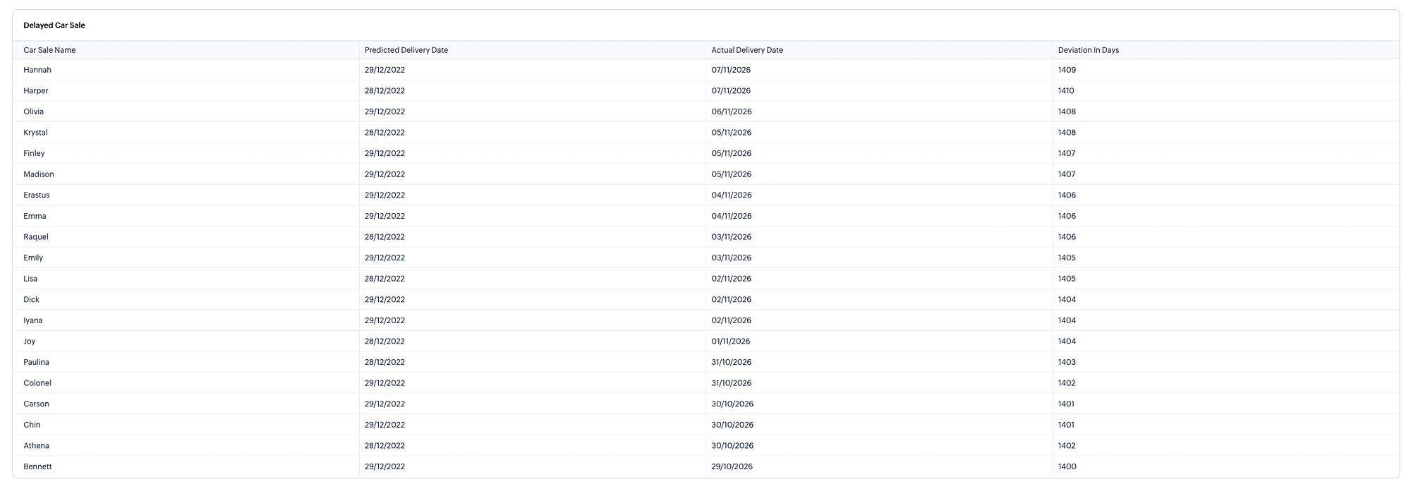Select the Joy car sale name
The height and width of the screenshot is (489, 1411).
[30, 342]
